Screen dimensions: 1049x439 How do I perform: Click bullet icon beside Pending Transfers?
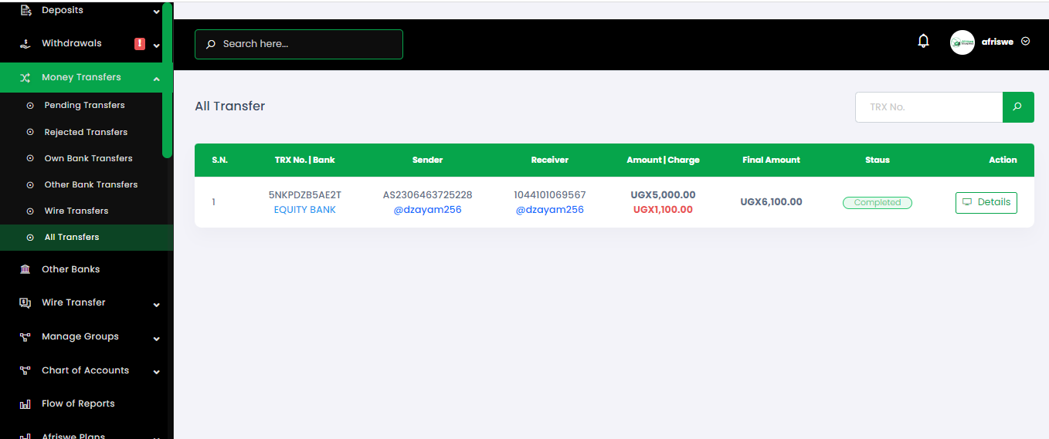click(30, 106)
